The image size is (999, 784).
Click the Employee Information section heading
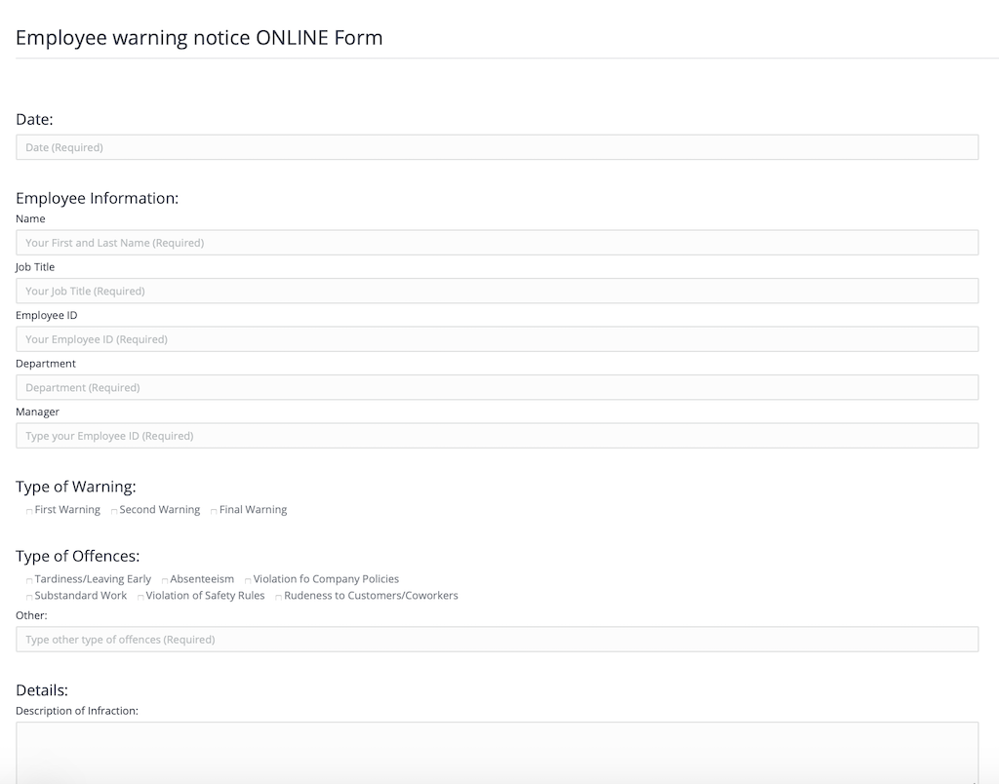tap(98, 198)
